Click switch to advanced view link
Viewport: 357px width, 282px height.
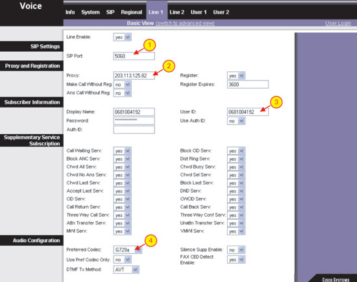185,23
